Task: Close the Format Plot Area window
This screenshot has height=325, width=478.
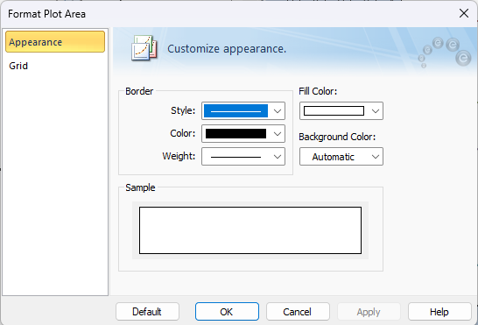Action: coord(464,13)
